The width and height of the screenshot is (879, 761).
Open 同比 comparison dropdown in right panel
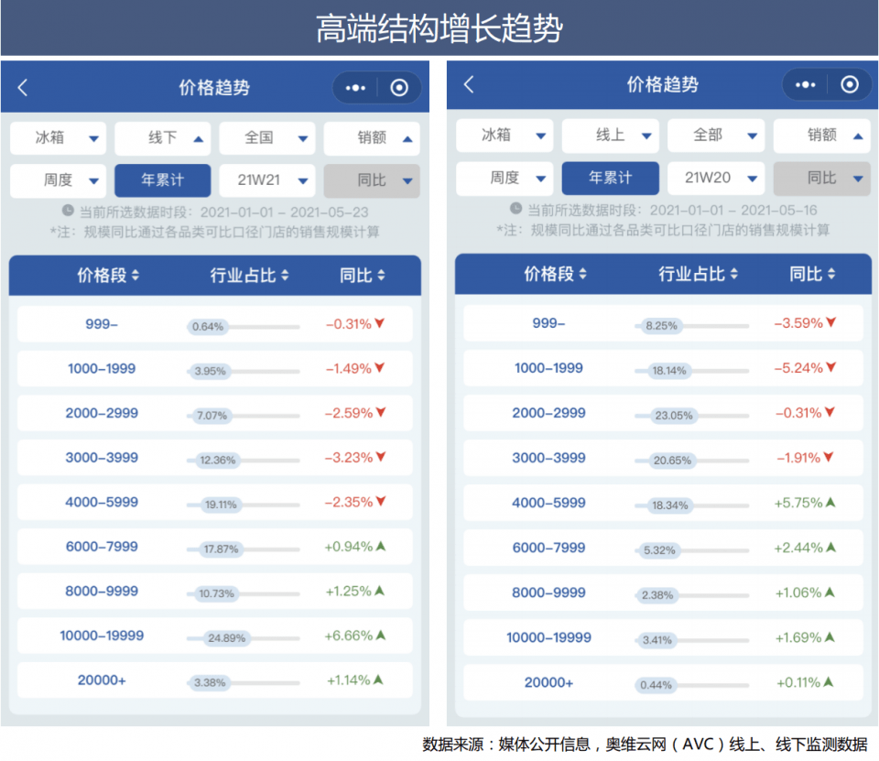click(x=822, y=179)
